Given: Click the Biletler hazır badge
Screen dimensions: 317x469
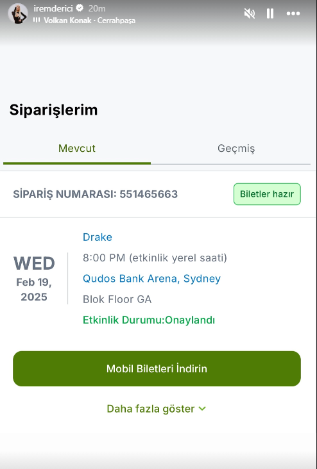Looking at the screenshot, I should point(267,194).
